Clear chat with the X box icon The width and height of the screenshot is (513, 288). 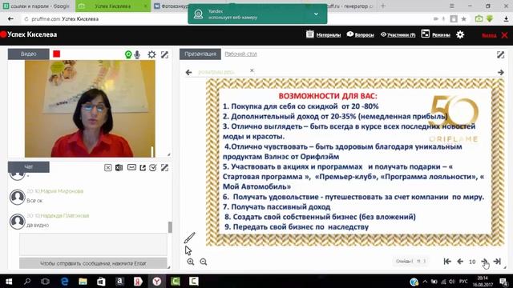[107, 167]
